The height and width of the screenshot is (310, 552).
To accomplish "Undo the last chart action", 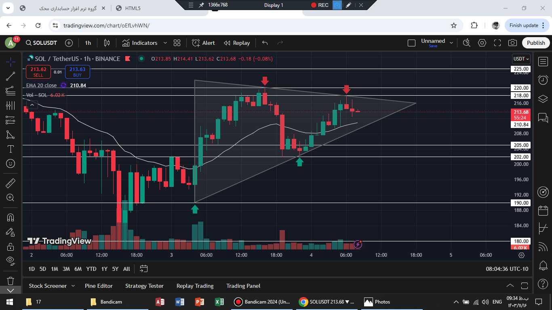I will (x=265, y=43).
